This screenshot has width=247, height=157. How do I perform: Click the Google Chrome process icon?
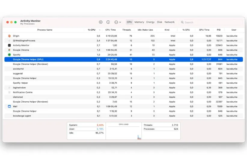pos(9,50)
